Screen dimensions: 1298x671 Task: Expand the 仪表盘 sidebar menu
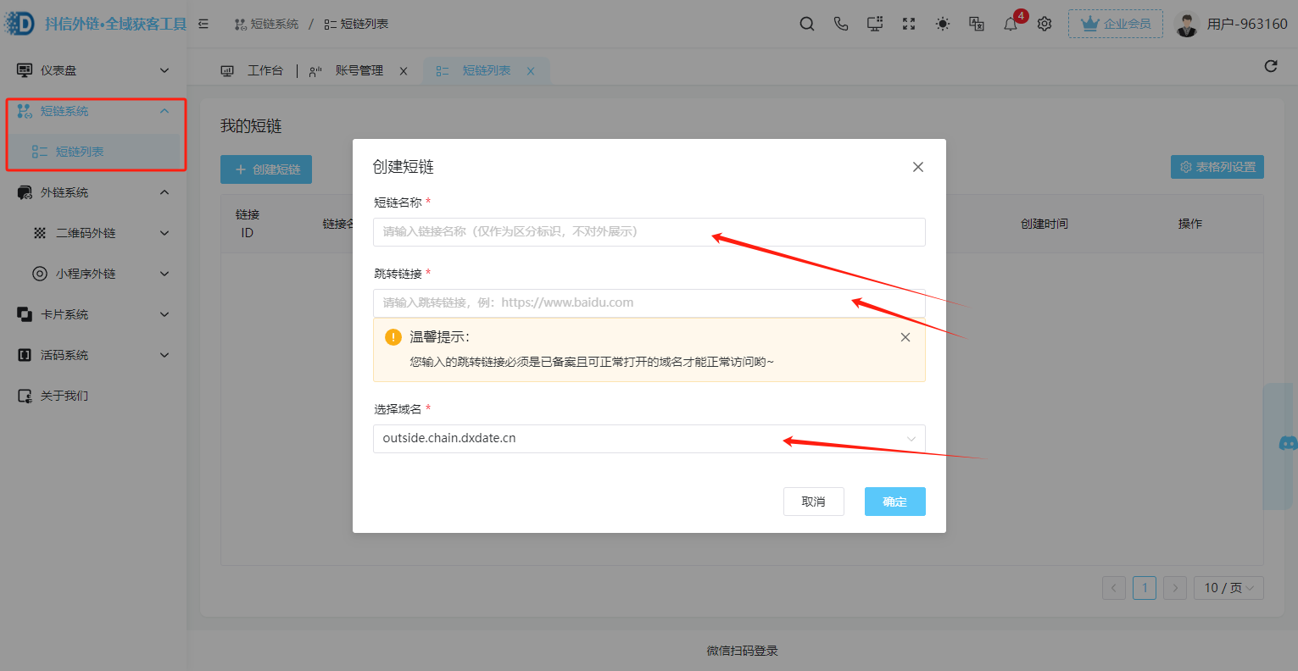93,70
